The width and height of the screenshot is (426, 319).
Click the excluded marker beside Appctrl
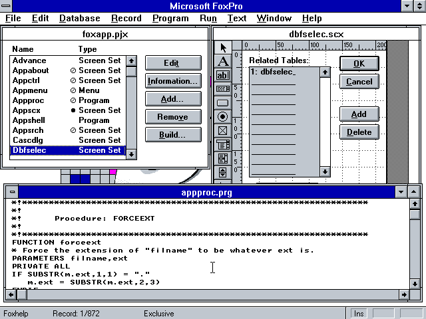tap(73, 80)
